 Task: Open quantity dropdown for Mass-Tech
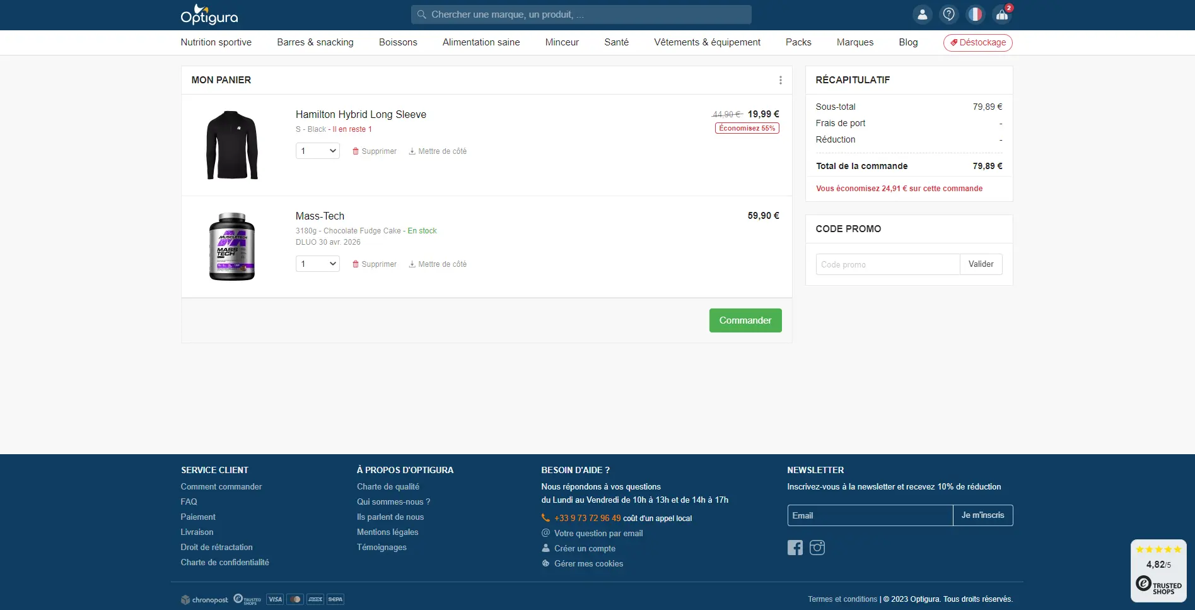point(318,264)
